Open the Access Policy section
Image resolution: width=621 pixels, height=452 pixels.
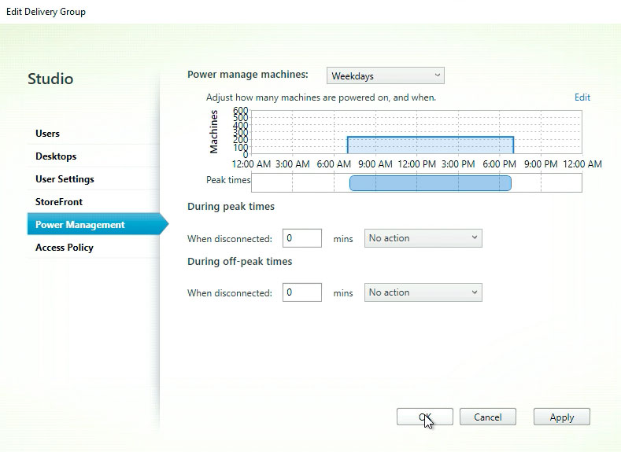click(65, 248)
